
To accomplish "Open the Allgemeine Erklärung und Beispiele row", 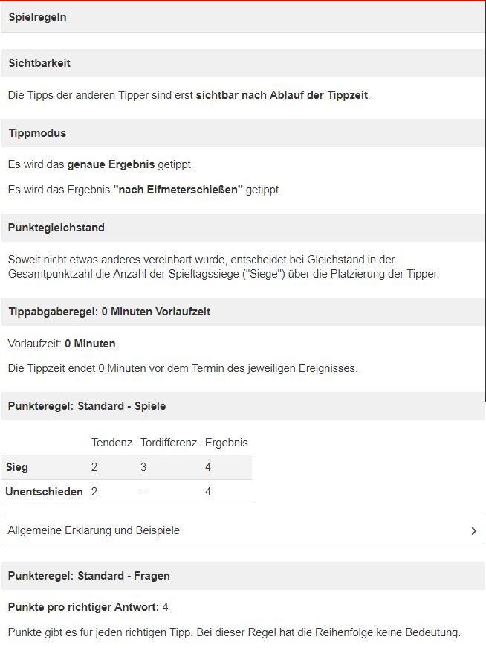I will [x=243, y=530].
